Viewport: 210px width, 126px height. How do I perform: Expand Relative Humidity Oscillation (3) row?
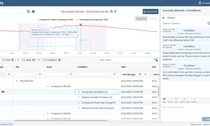pos(79,97)
